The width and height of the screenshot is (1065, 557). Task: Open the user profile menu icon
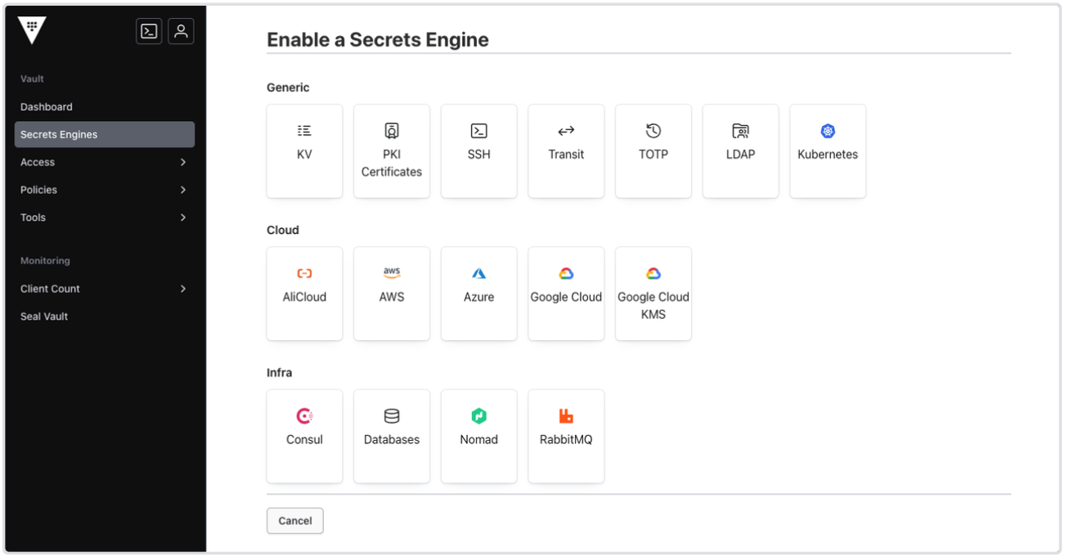point(181,31)
